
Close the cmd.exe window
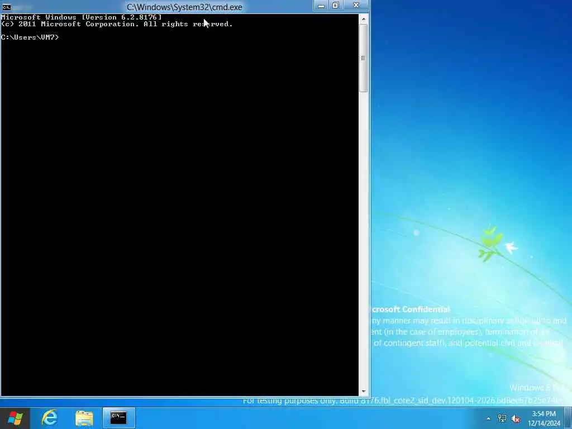pos(356,6)
